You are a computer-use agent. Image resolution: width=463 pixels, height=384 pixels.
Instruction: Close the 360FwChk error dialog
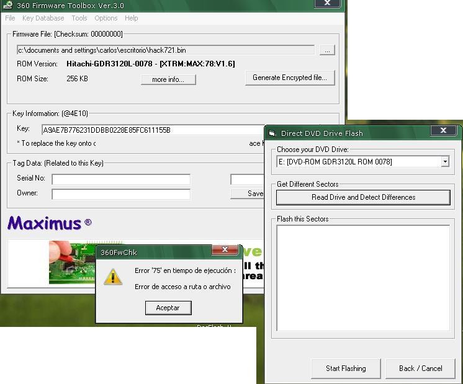pos(225,250)
